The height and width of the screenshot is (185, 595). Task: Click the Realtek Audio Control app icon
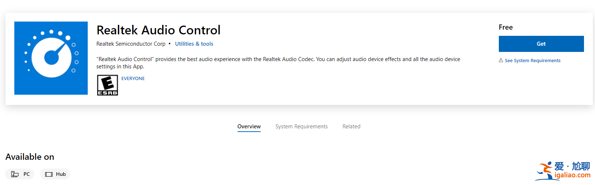pyautogui.click(x=51, y=58)
